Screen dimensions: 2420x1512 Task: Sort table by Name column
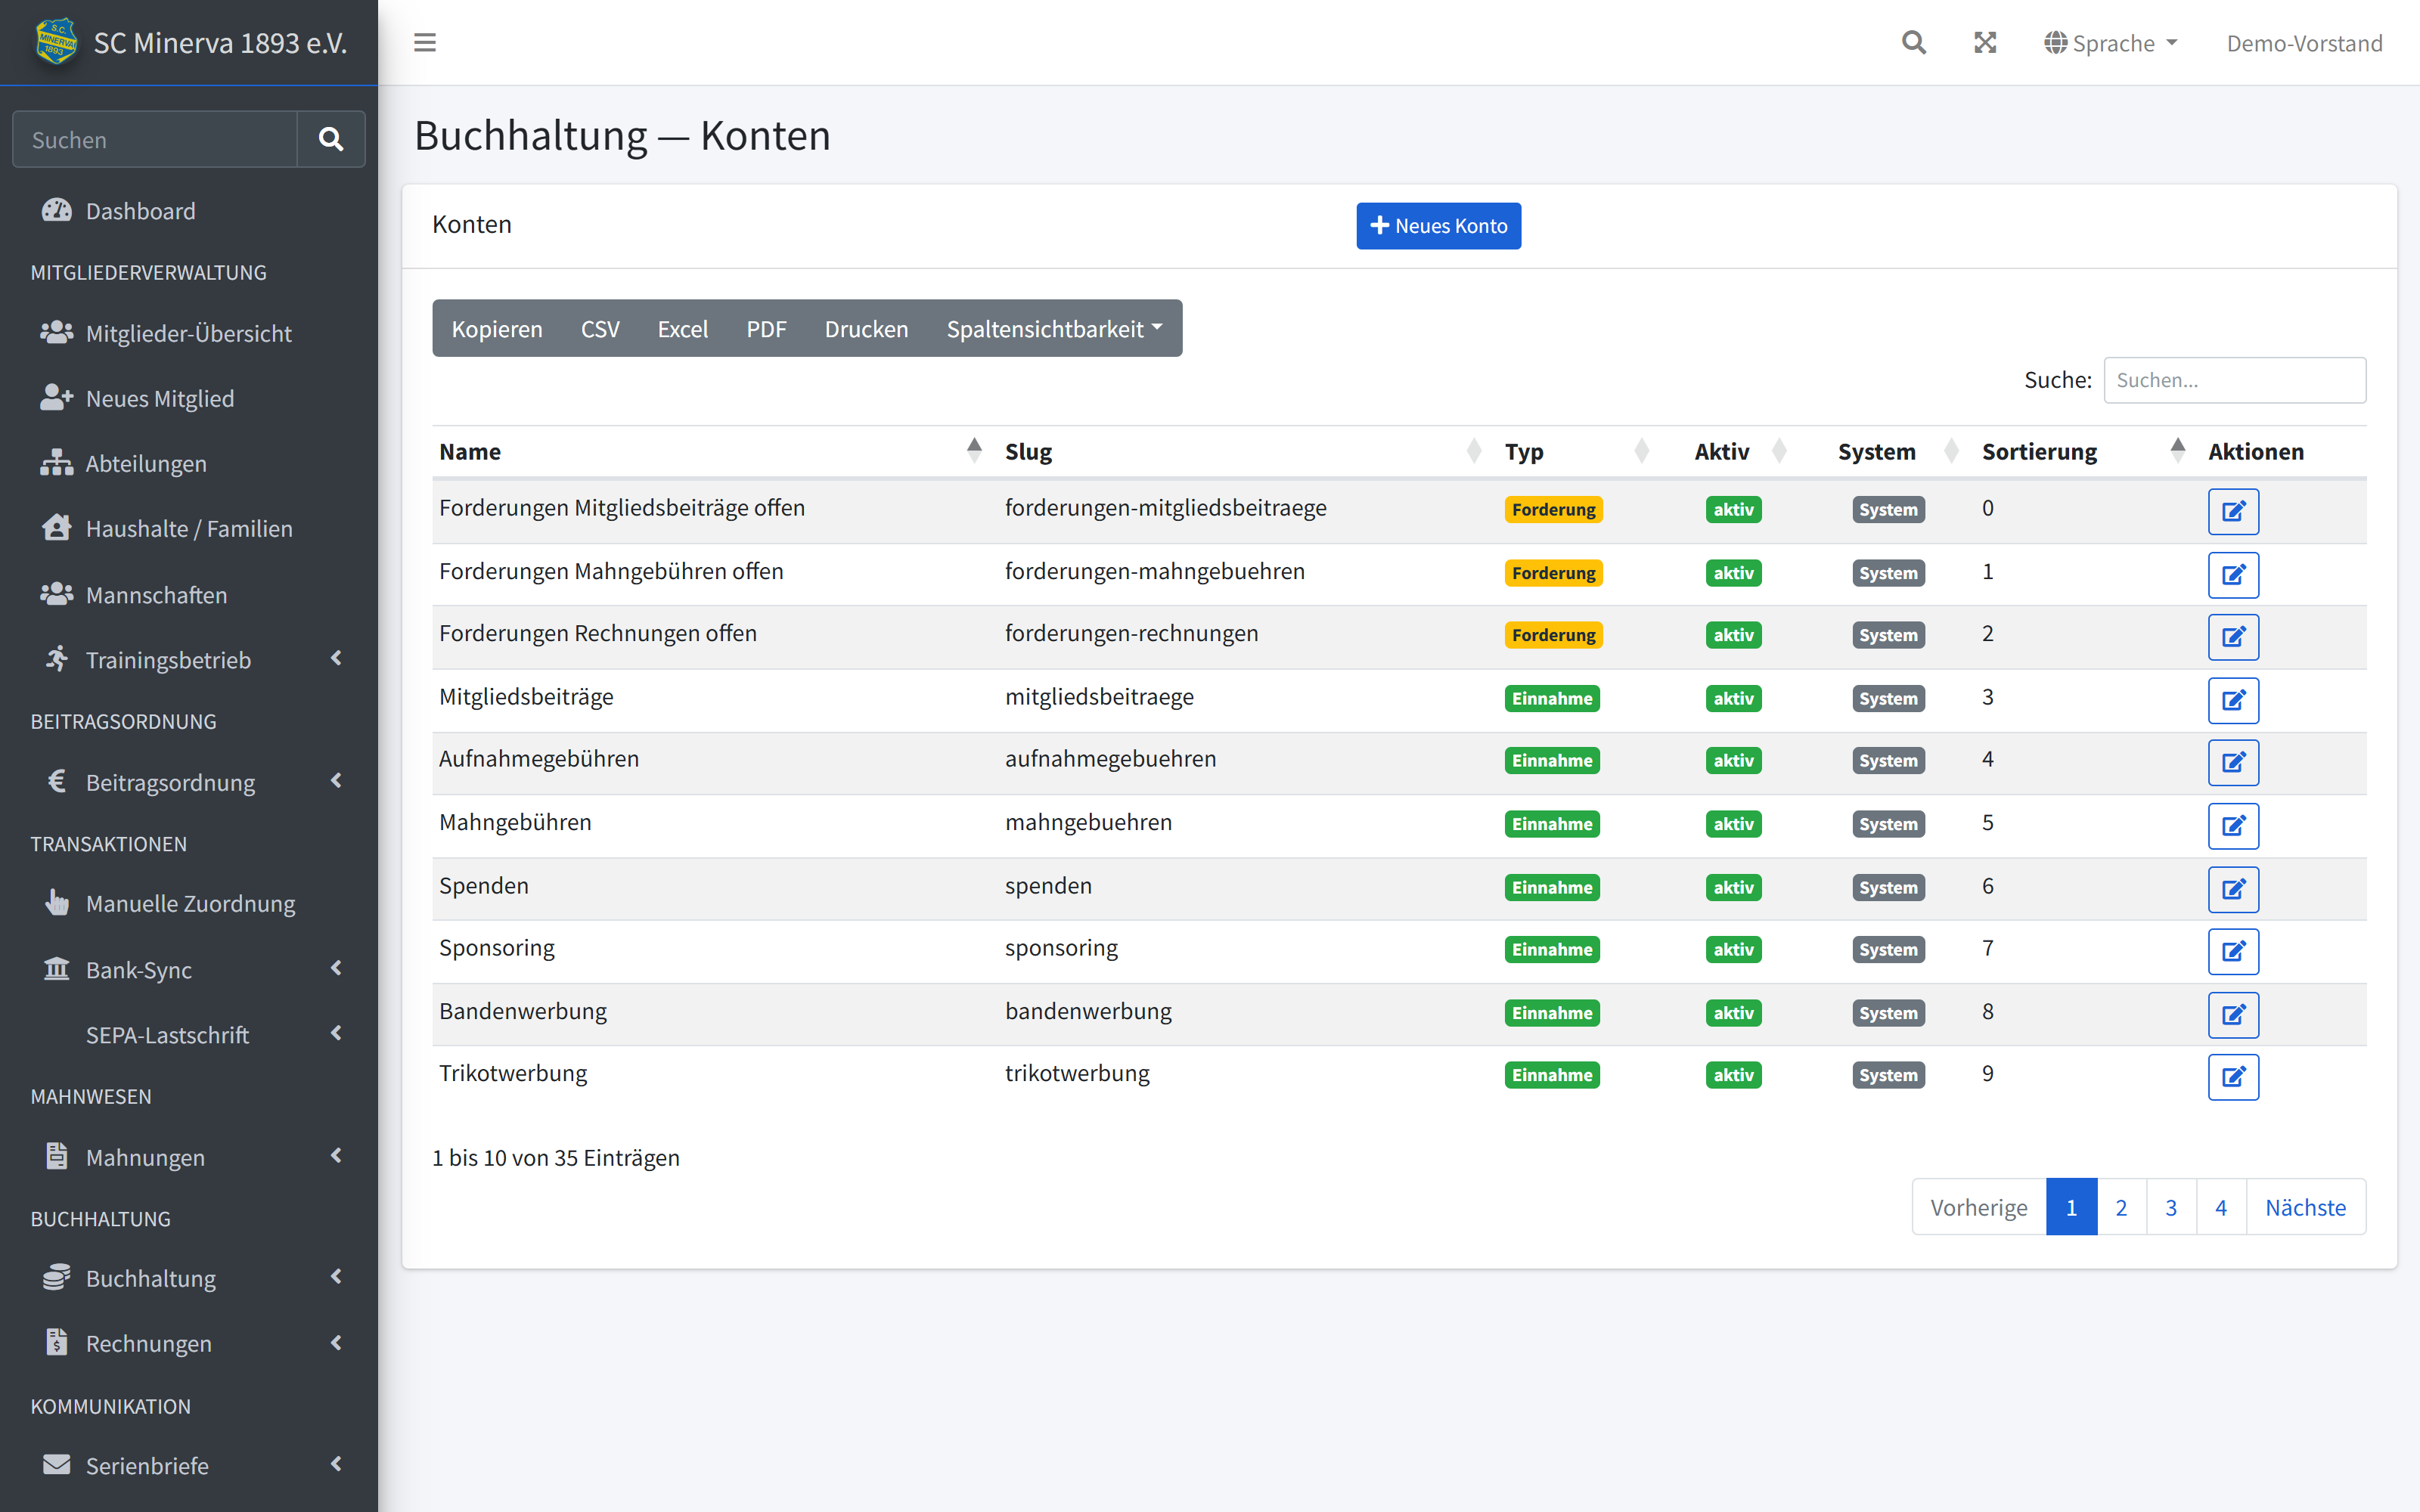714,451
